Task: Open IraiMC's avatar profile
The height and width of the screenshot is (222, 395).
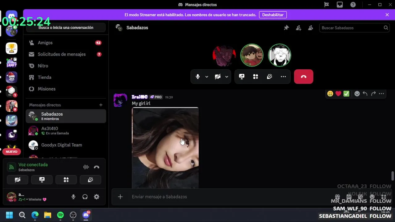Action: (x=120, y=100)
